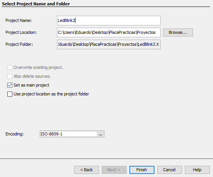Click the grayed-out Next > button
The width and height of the screenshot is (213, 177).
tap(114, 170)
